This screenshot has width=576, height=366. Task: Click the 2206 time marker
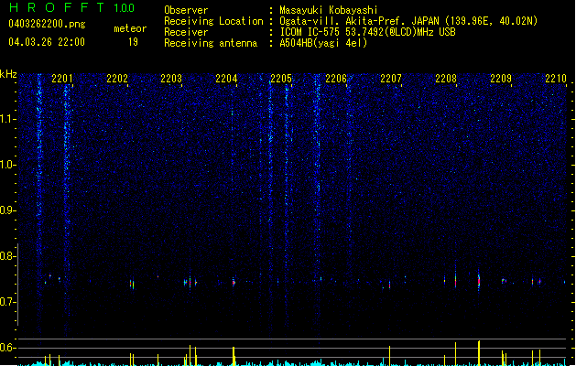(x=336, y=79)
